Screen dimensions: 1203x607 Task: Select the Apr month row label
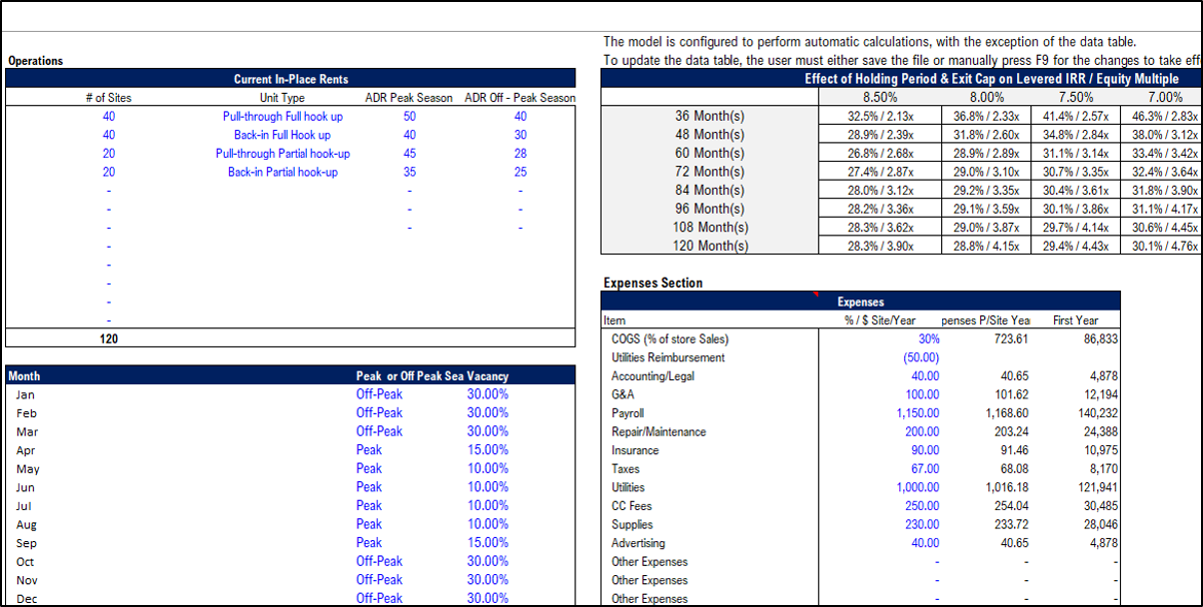[26, 450]
